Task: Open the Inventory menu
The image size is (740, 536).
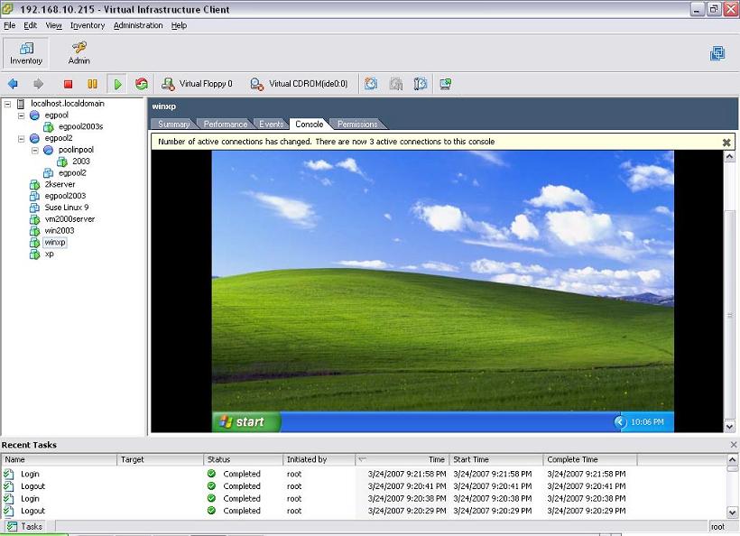Action: (88, 25)
